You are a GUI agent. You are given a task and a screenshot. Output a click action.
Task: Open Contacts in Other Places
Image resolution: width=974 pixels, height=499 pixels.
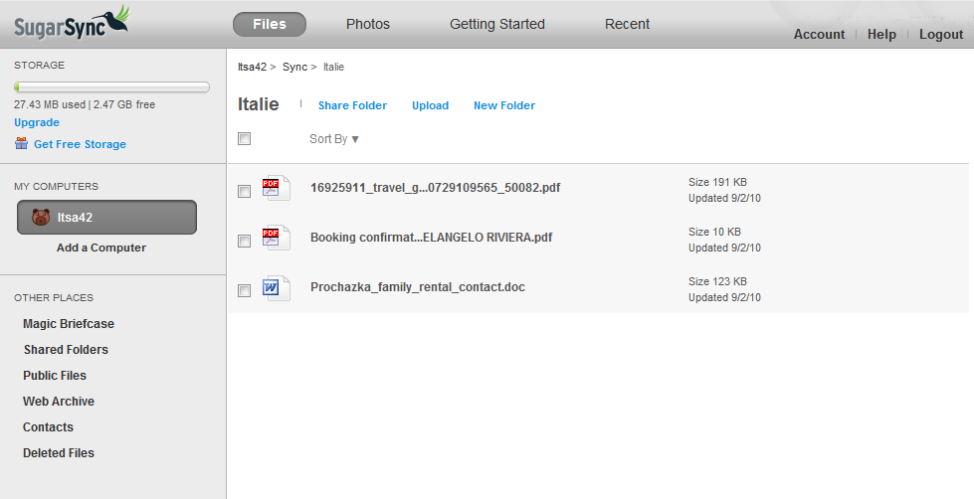click(48, 427)
